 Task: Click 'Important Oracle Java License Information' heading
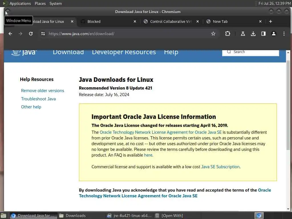(x=154, y=117)
